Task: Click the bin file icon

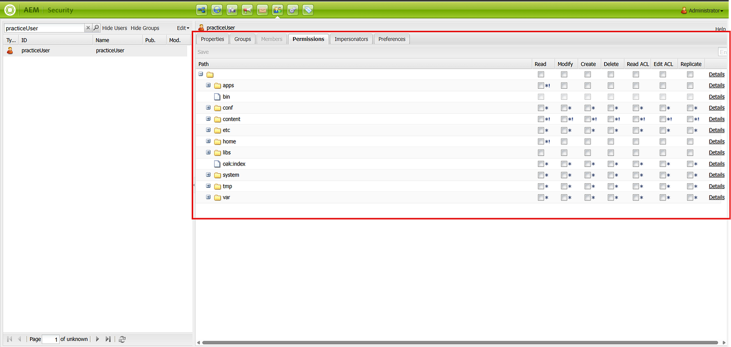Action: point(218,97)
